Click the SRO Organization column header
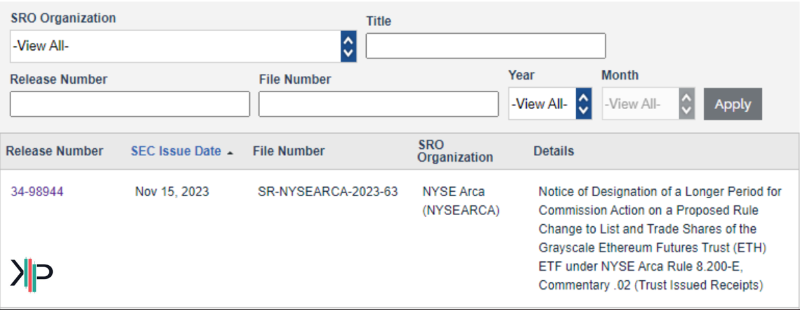 [455, 151]
